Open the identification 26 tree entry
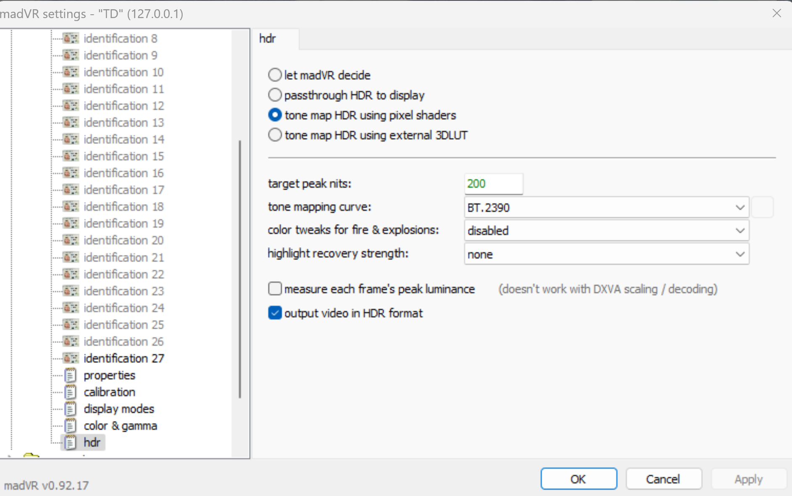The height and width of the screenshot is (496, 792). (x=124, y=341)
